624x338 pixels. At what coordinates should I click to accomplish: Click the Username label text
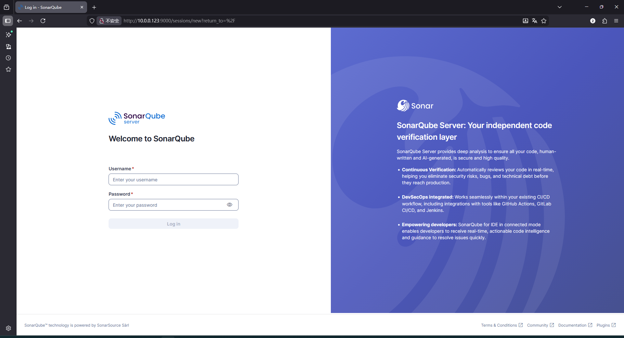point(120,169)
